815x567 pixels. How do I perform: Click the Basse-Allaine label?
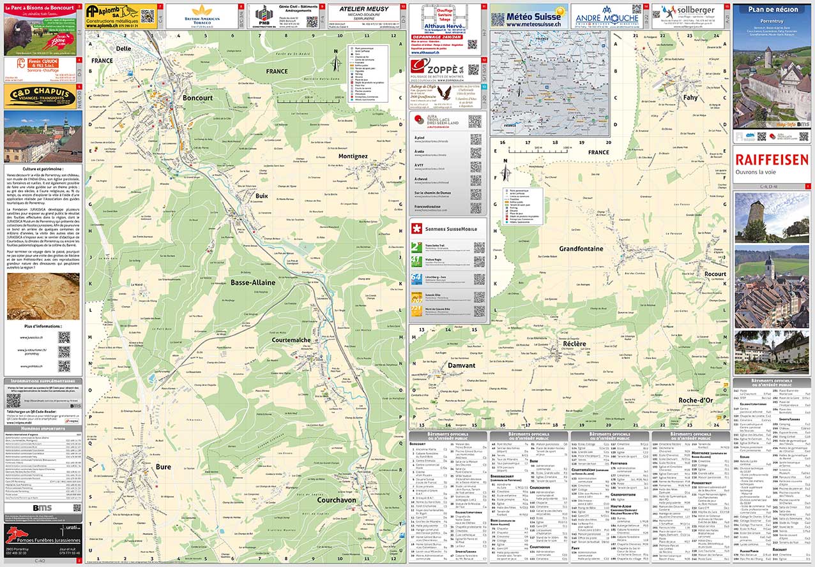(253, 282)
